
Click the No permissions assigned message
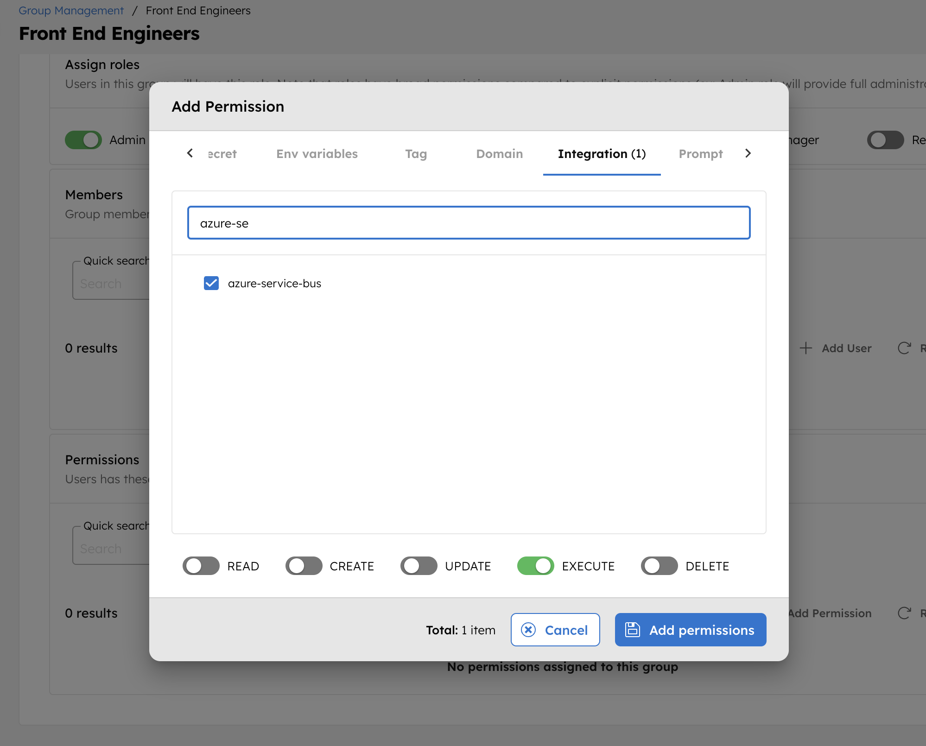coord(562,667)
